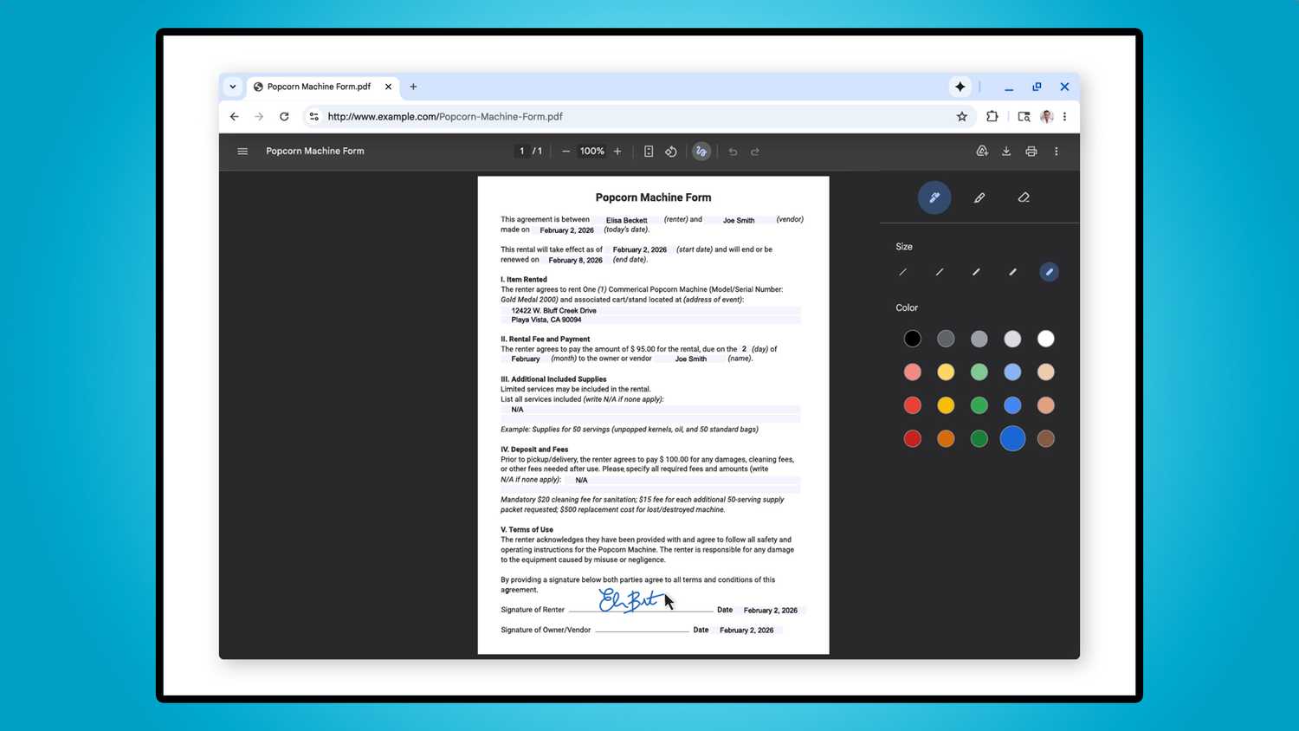Image resolution: width=1299 pixels, height=731 pixels.
Task: Open the Annotate mode icon
Action: click(x=701, y=151)
